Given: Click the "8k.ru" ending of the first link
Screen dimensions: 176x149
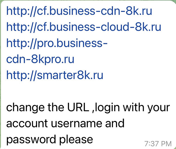Looking at the screenshot, I should click(139, 11).
